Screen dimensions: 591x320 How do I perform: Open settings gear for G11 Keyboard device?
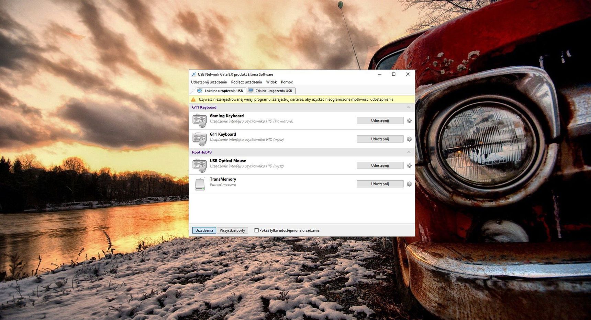point(409,139)
